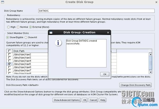
Task: Choose the Show All radio button
Action: 26,37
